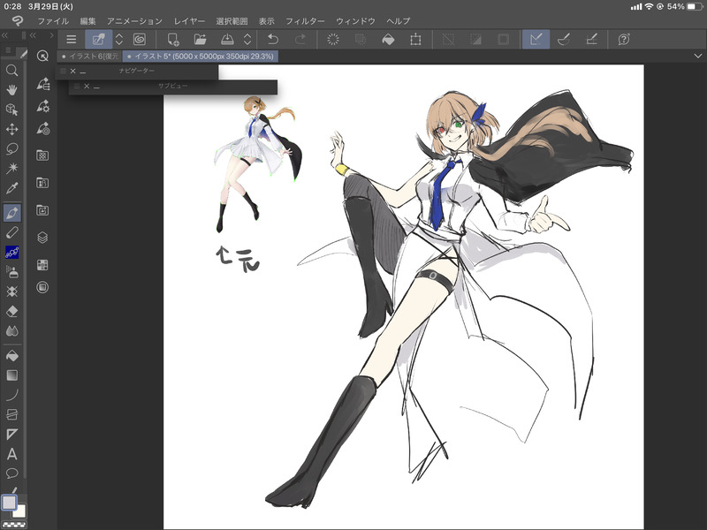Select the Frame border tool
Screen dimensions: 707x530
[x=11, y=414]
